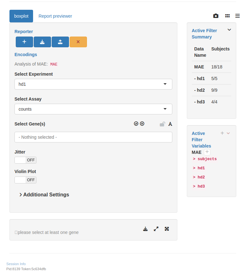241x273 pixels.
Task: Click the Select Gene(s) input field
Action: [93, 137]
